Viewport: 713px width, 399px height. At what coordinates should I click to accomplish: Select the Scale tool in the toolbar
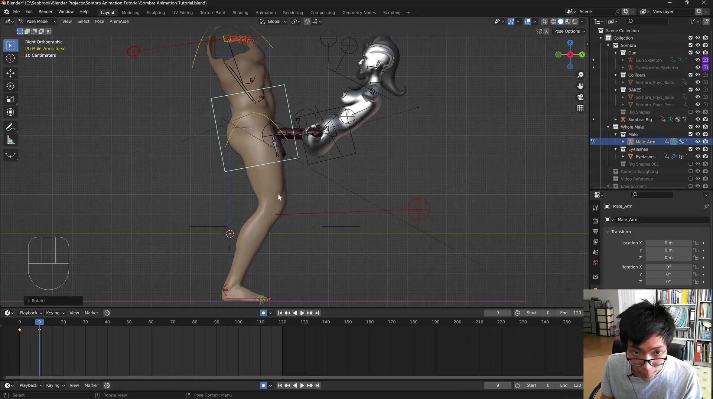coord(10,99)
